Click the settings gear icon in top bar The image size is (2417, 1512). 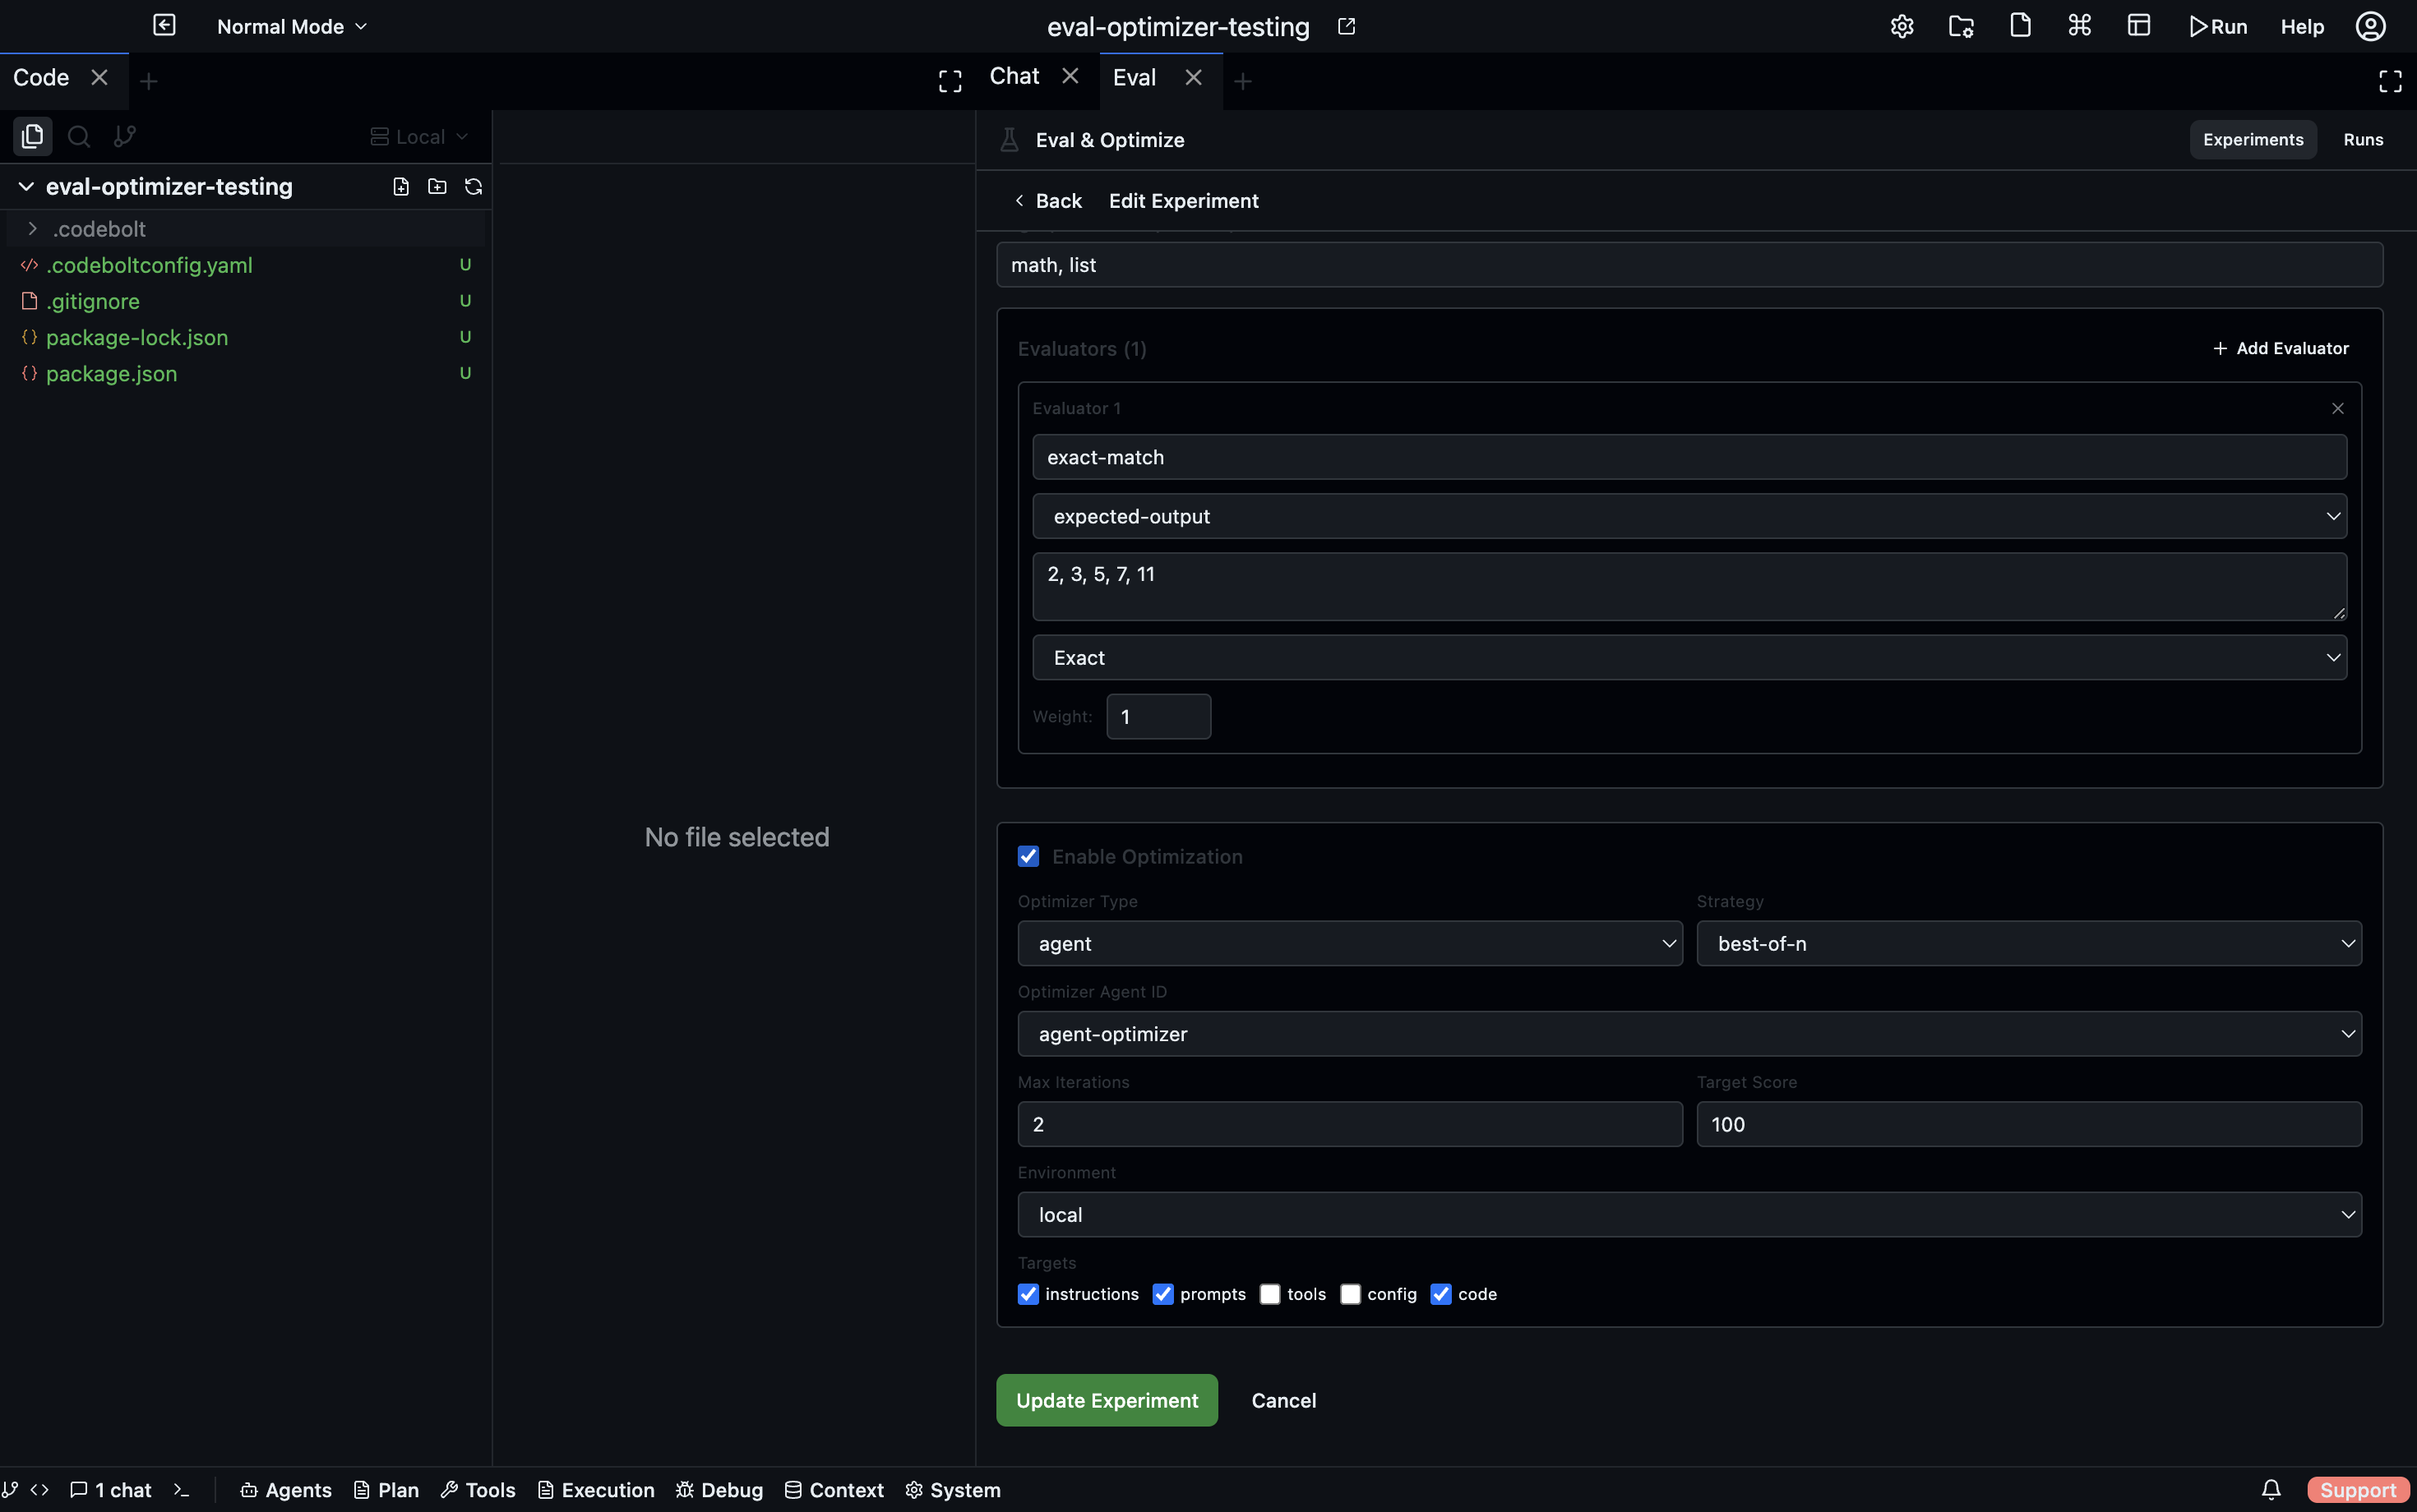(x=1902, y=27)
